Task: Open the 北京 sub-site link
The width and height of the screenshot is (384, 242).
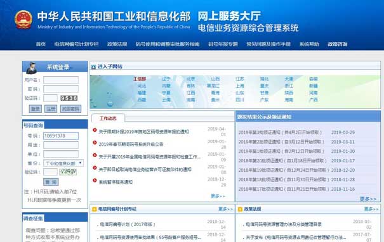Action: (x=191, y=79)
